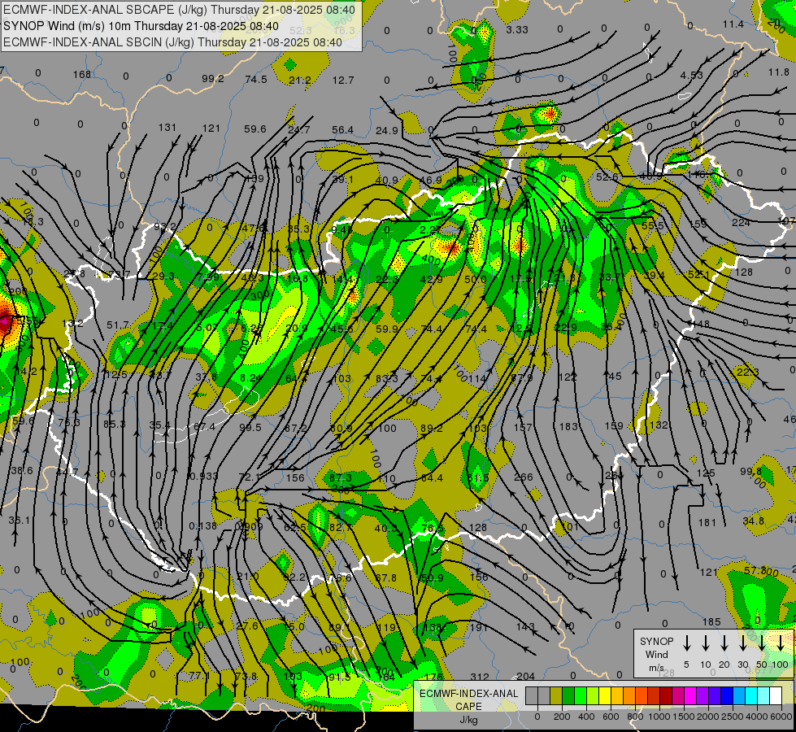Click the map value 67.8

point(386,577)
